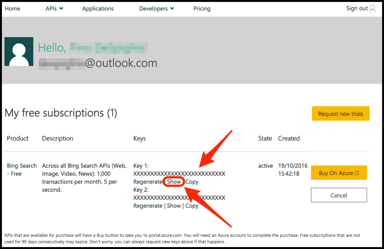
Task: Click the external link icon on Buy On Azure
Action: (356, 173)
